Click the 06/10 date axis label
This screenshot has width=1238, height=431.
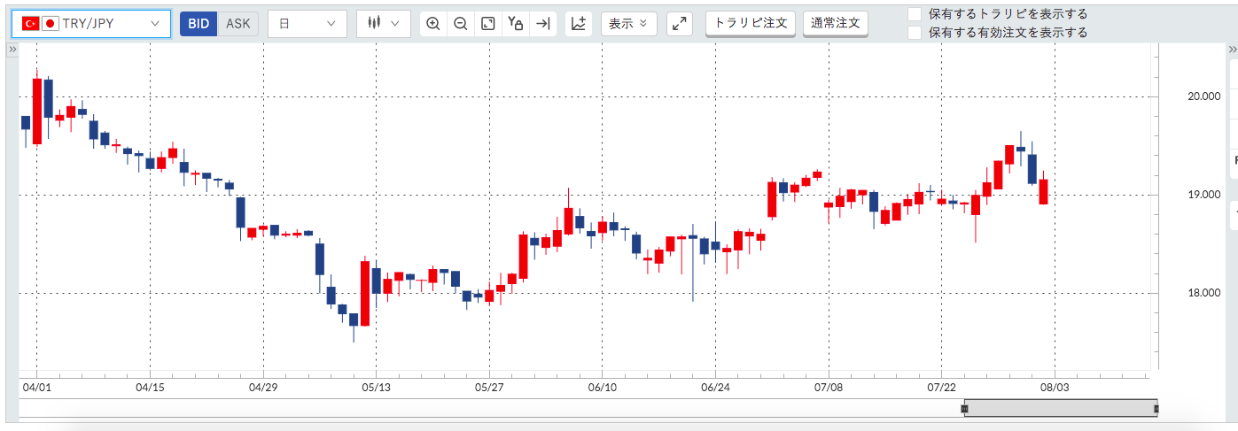point(602,387)
